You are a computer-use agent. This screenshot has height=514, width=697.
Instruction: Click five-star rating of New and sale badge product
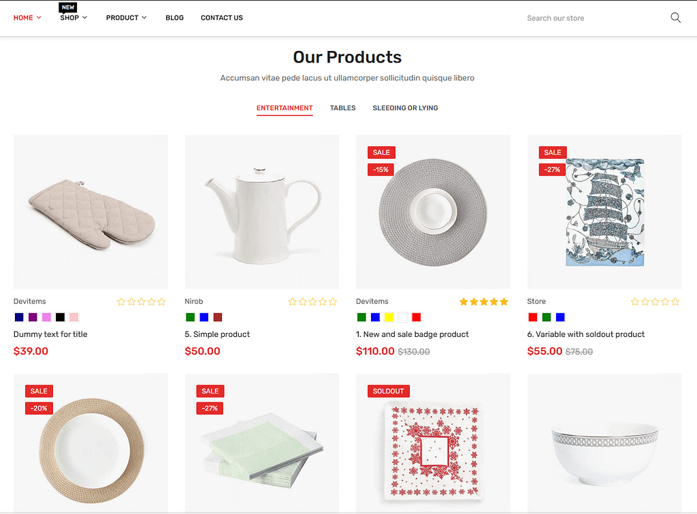click(x=484, y=302)
